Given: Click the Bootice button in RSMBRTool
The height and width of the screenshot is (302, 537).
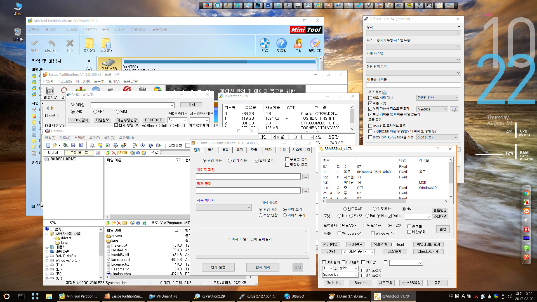Looking at the screenshot, I should click(x=360, y=283).
